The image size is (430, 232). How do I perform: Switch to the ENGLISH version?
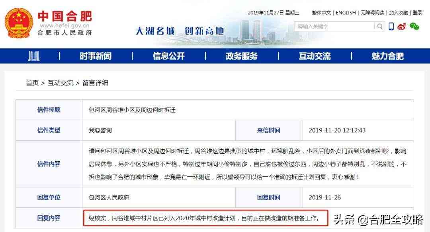[346, 13]
